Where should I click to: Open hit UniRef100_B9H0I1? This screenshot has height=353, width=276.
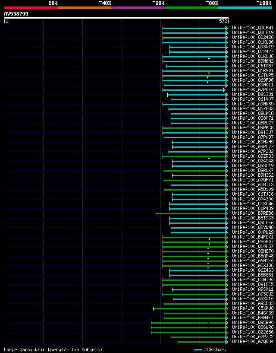point(253,85)
